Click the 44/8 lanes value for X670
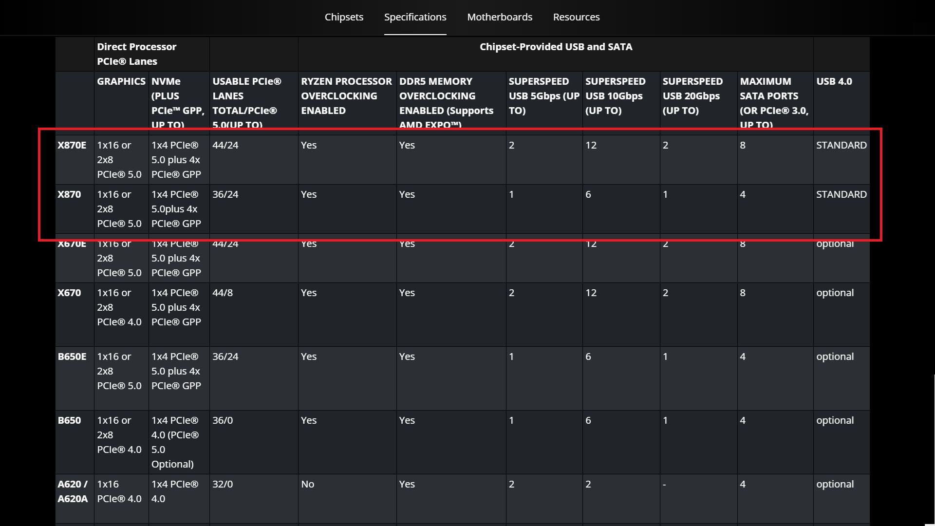Screen dimensions: 935x526 222,293
